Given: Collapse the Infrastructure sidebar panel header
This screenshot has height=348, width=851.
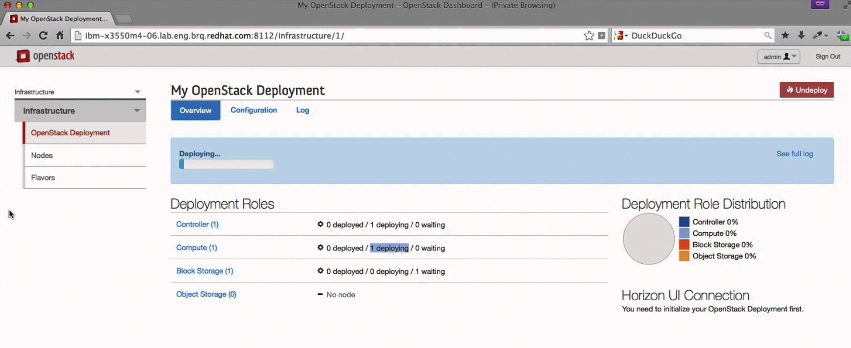Looking at the screenshot, I should 80,111.
